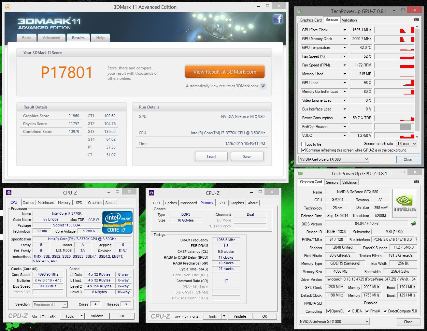Click the GPU-Z Graphics Card window title bar icon
Screen dimensions: 427x331
click(300, 173)
